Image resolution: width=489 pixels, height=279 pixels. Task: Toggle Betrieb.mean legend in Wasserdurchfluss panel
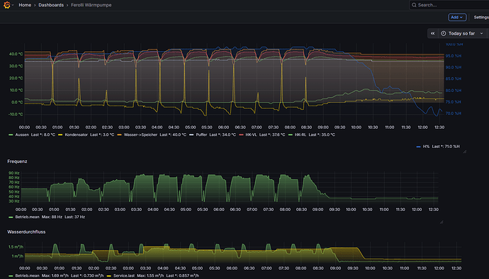[x=27, y=275]
